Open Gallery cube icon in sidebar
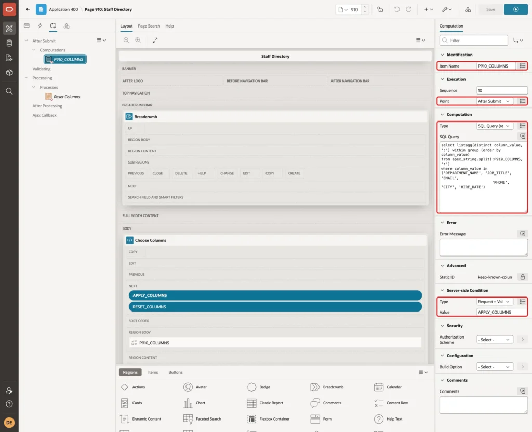 pyautogui.click(x=9, y=73)
